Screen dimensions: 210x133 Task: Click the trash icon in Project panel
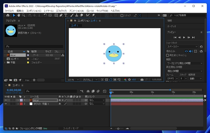click(34, 80)
